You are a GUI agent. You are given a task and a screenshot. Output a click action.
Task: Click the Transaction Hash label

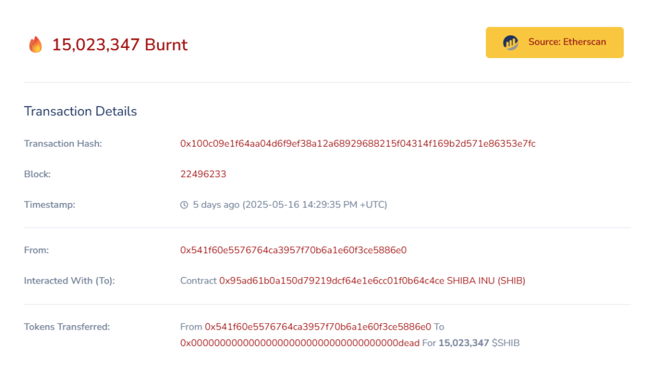pyautogui.click(x=63, y=144)
